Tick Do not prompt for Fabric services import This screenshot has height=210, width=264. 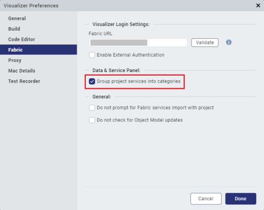92,108
